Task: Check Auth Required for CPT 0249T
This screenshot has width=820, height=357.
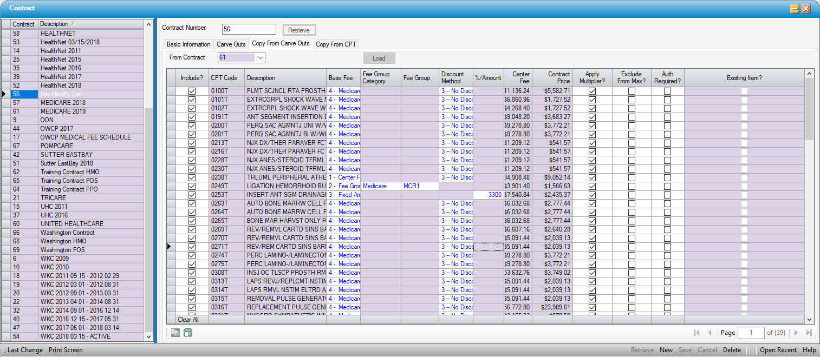Action: [667, 186]
